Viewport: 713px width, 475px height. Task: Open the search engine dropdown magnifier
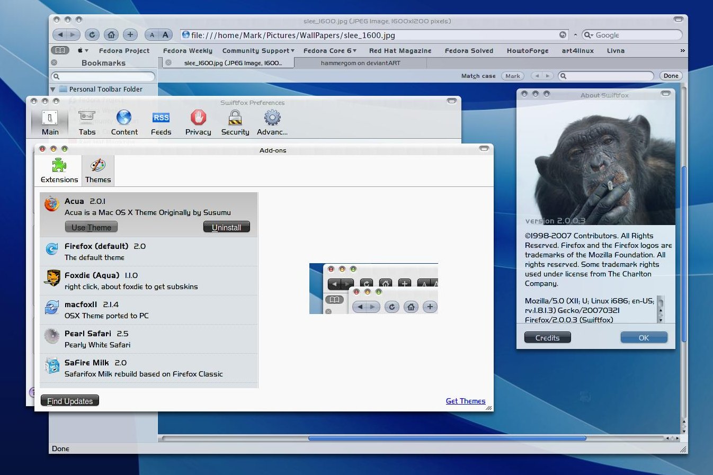click(588, 35)
